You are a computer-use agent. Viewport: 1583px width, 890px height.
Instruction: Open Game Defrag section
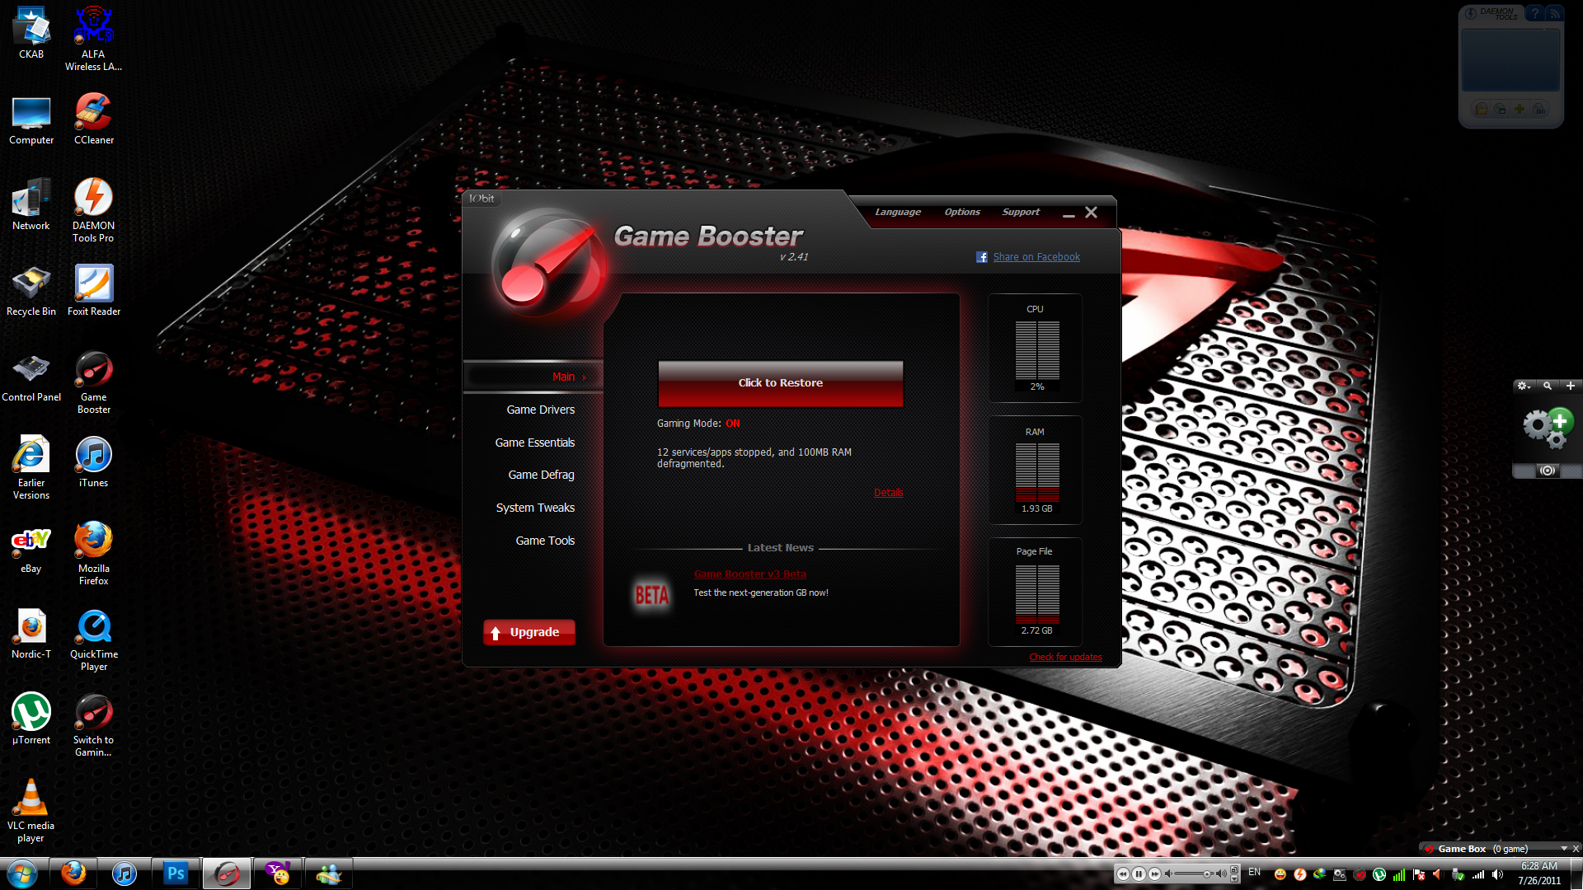(540, 475)
